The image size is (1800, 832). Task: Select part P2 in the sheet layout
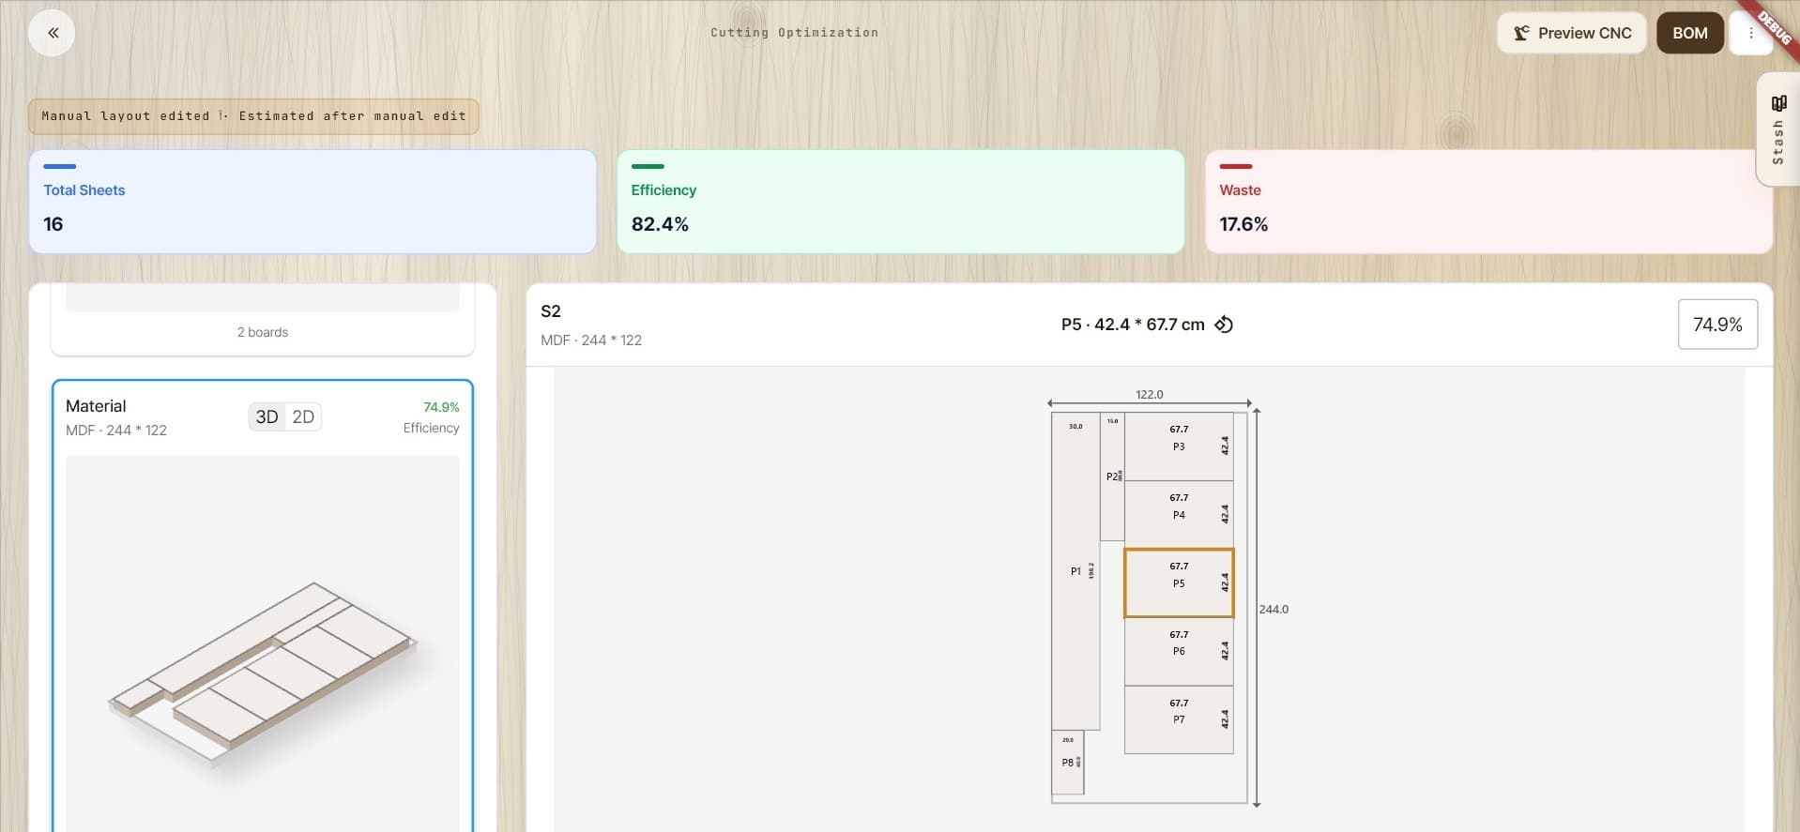(x=1112, y=477)
